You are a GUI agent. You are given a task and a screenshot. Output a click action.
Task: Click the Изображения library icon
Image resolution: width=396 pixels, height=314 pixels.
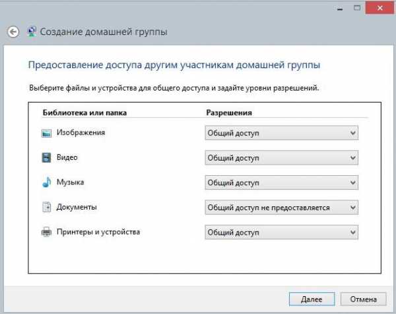[x=46, y=133]
